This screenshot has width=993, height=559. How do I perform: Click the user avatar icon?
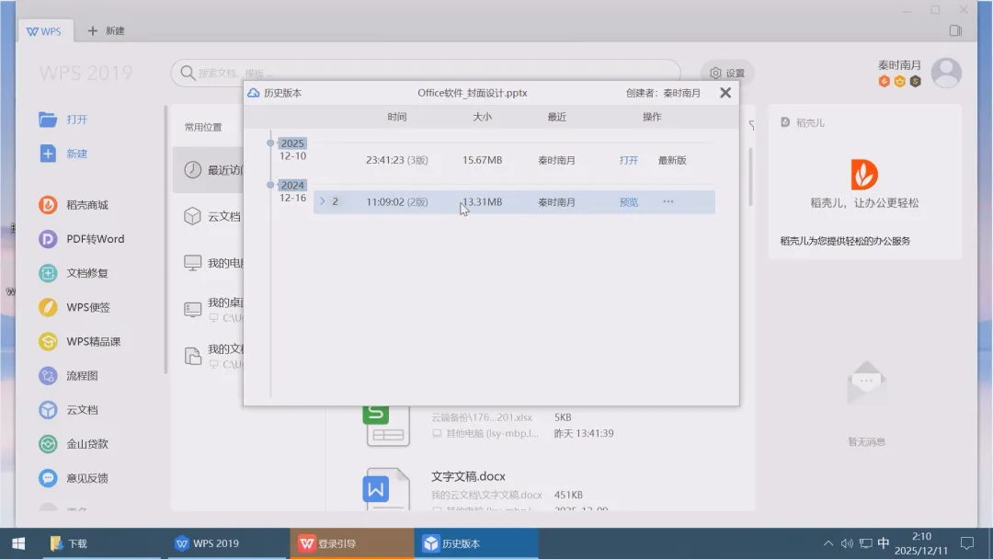pyautogui.click(x=946, y=73)
